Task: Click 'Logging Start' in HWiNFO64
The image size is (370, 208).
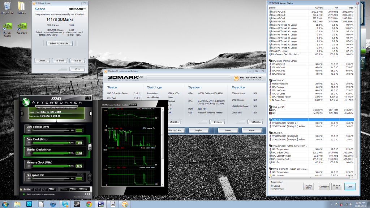Action: 308,187
